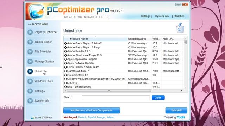Select Apple Application Support radio button
The image size is (225, 126).
point(66,59)
